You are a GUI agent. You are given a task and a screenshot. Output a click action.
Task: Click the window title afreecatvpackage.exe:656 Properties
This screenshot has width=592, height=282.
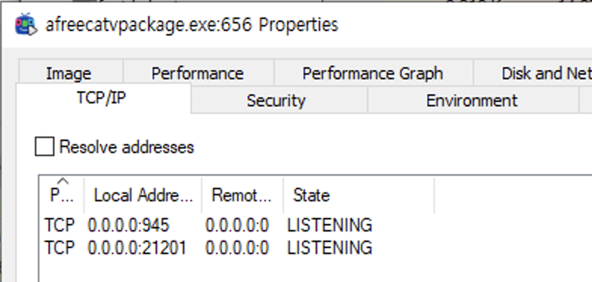192,25
